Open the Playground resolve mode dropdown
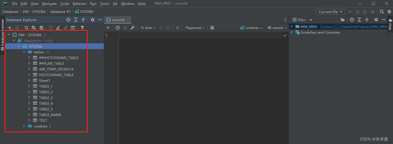Viewport: 393px width, 144px height. [195, 28]
